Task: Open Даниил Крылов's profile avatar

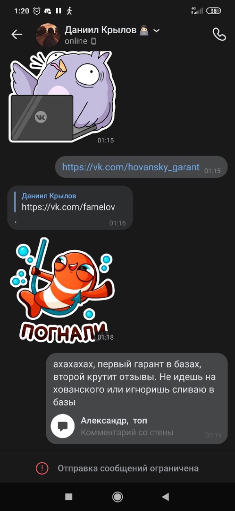Action: coord(48,35)
